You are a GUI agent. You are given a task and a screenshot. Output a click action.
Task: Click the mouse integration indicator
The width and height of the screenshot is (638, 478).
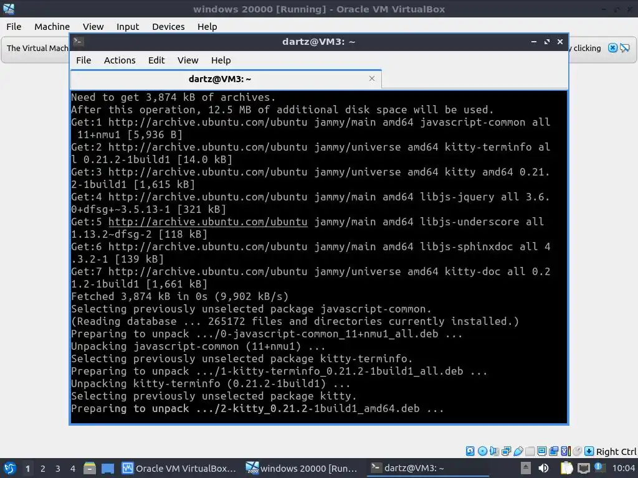tap(577, 451)
